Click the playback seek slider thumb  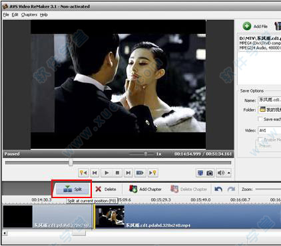click(x=71, y=162)
